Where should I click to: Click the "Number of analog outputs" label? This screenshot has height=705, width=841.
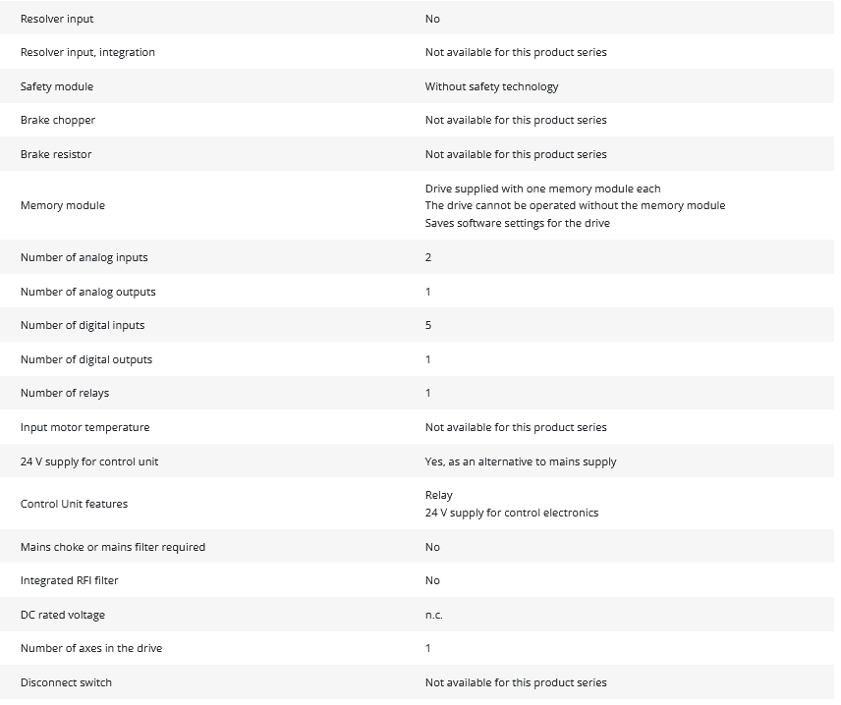click(87, 292)
